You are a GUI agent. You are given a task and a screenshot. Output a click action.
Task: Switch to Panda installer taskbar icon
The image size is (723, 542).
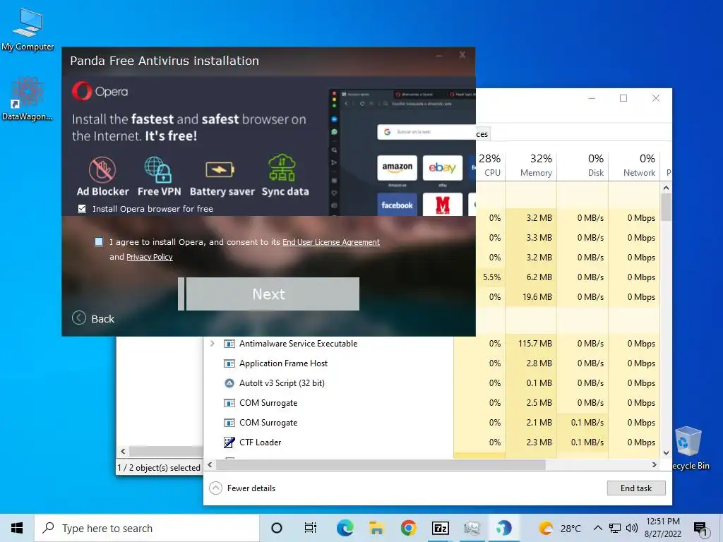(x=503, y=528)
